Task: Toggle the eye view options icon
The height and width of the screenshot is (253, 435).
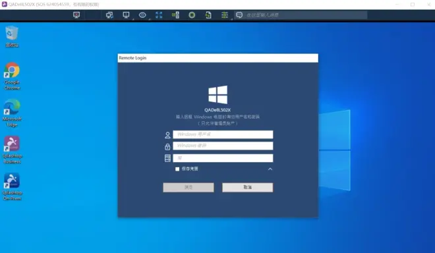Action: coord(142,15)
